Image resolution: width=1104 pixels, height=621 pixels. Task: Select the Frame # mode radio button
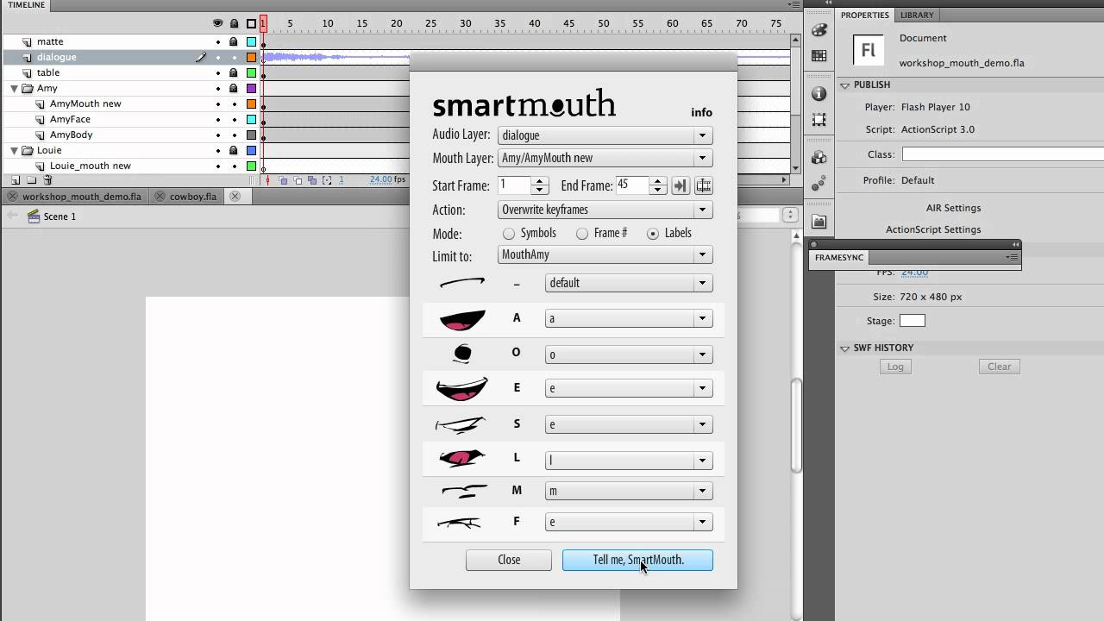pyautogui.click(x=582, y=234)
